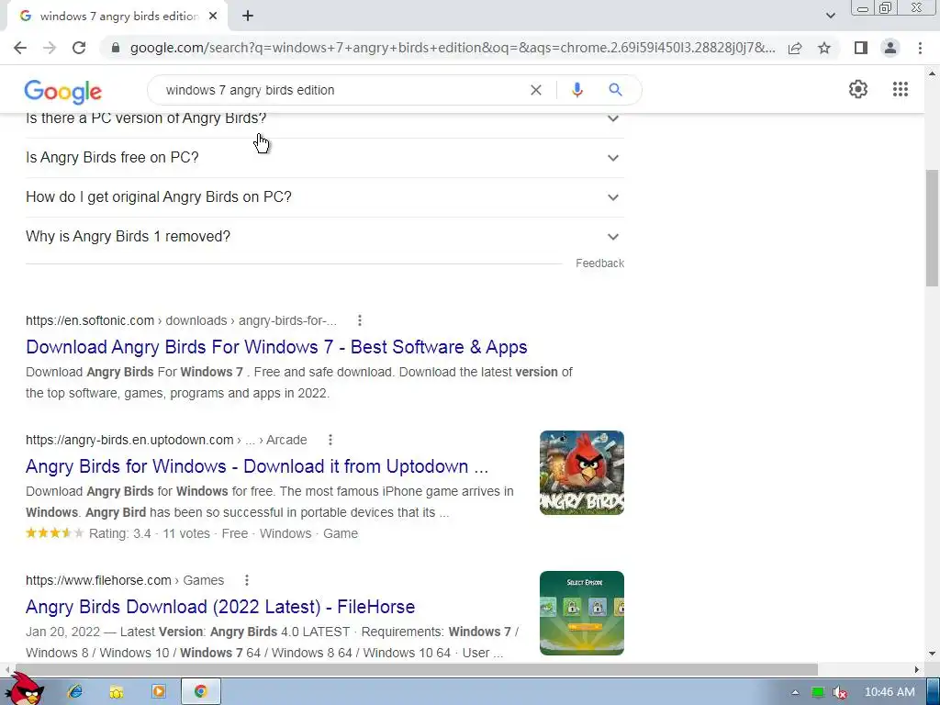Screen dimensions: 940x705
Task: Click in the Google search input field
Action: 341,90
